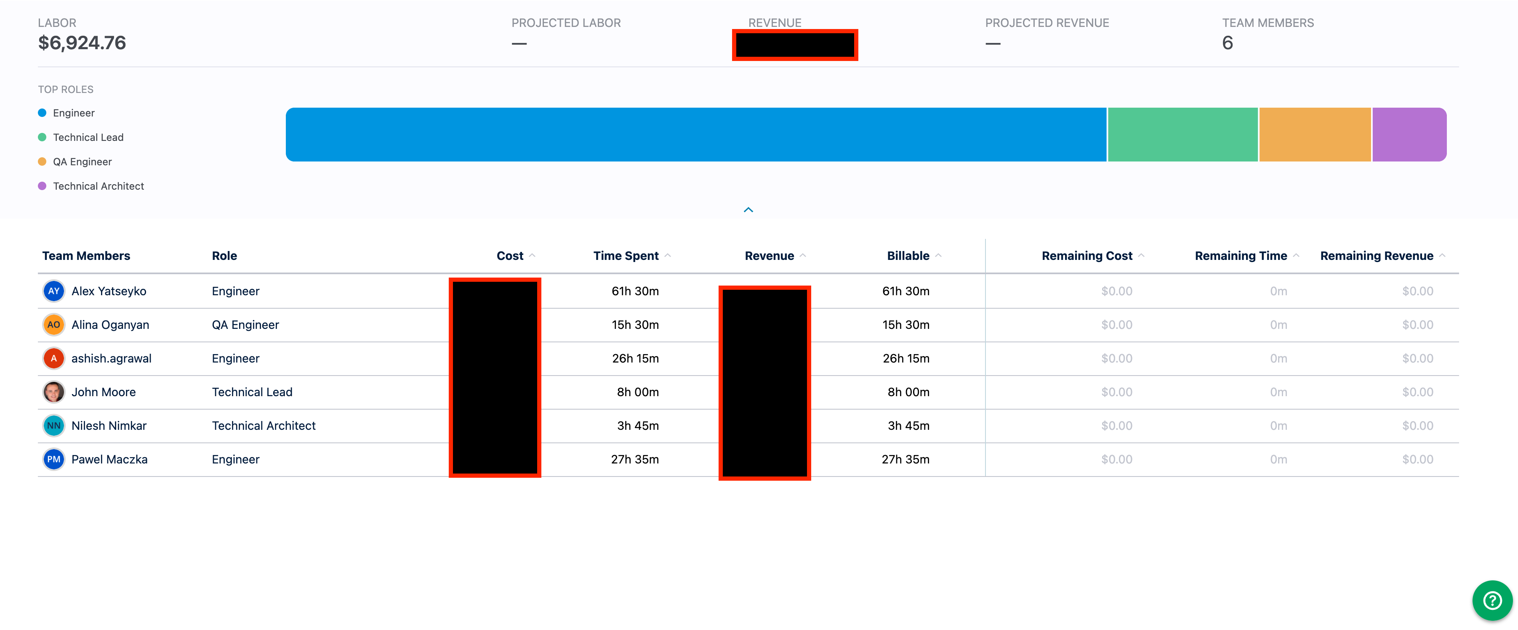Click Pawel Maczka's PM avatar
This screenshot has height=630, width=1518.
pos(53,459)
